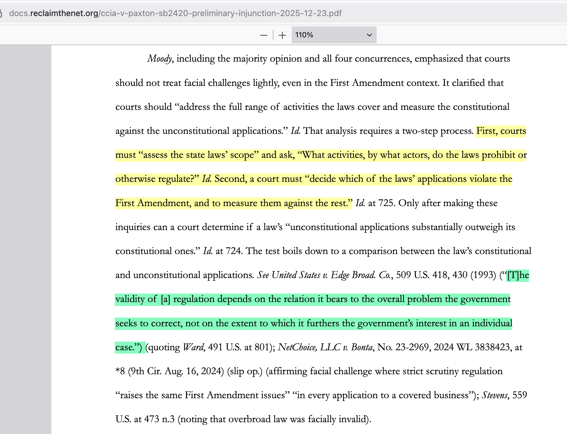Click the green-highlighted words "seeks to correct"
567x434 pixels.
point(148,324)
